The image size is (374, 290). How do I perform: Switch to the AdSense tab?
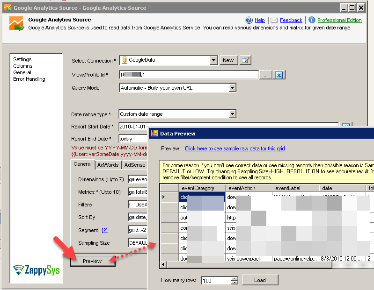click(135, 165)
